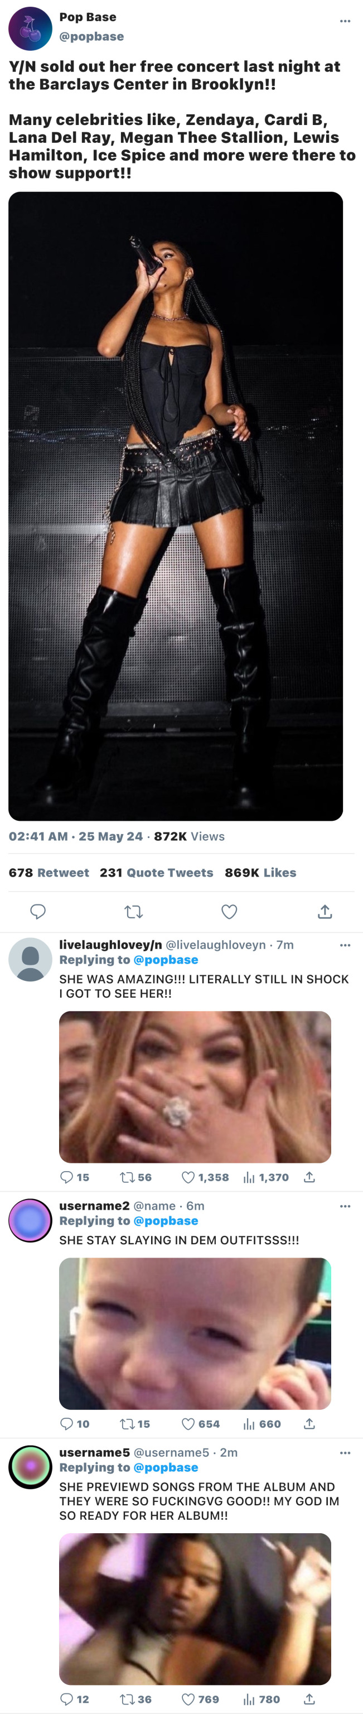363x1714 pixels.
Task: Reply to username2's tweet with 10 comments
Action: point(66,1424)
